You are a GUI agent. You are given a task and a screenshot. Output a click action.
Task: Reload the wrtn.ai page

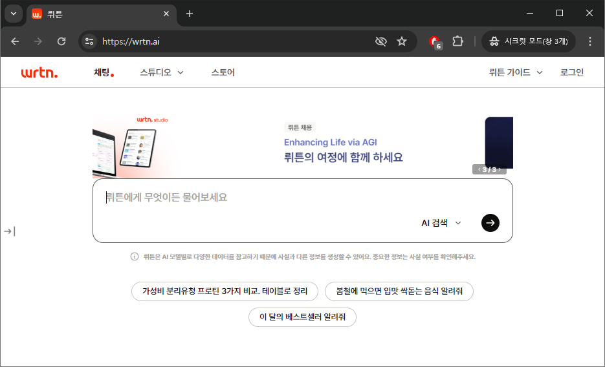click(x=61, y=41)
